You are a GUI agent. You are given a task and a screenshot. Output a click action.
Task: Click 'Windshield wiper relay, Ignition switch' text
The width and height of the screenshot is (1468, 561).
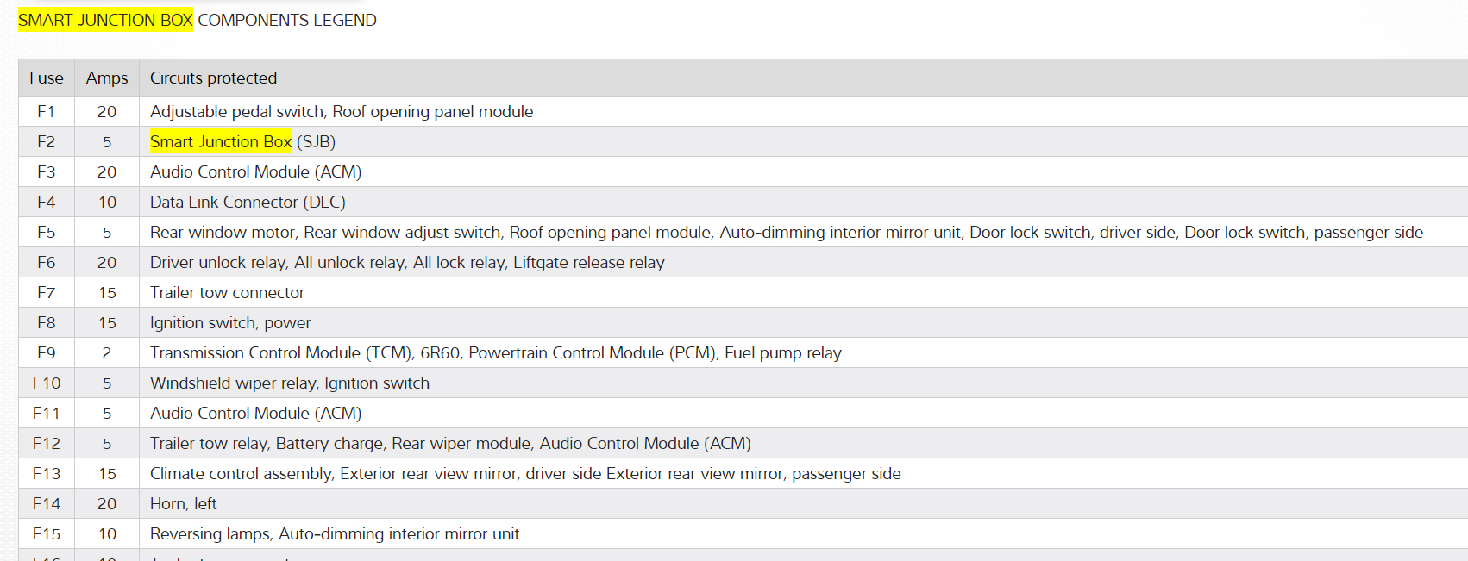click(290, 383)
